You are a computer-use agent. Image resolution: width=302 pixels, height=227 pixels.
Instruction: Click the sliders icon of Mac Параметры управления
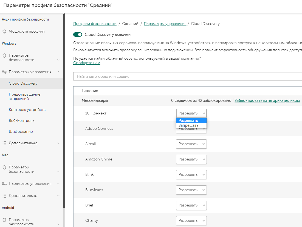[x=4, y=184]
